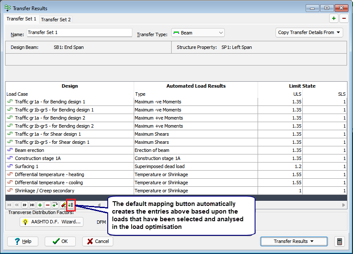Viewport: 353px width, 254px height.
Task: Delete row using red minus in grid toolbar
Action: (48, 205)
